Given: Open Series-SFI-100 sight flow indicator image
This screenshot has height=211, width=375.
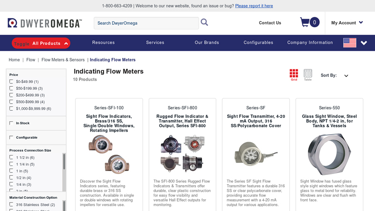Looking at the screenshot, I should [x=109, y=154].
